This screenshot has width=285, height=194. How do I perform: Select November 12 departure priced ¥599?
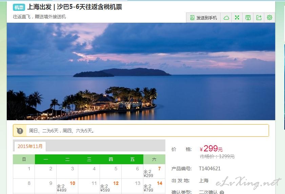pyautogui.click(x=111, y=186)
